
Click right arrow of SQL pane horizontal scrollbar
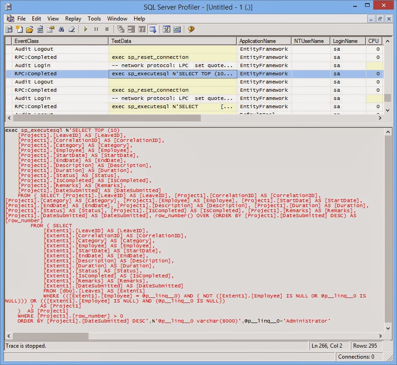point(380,336)
